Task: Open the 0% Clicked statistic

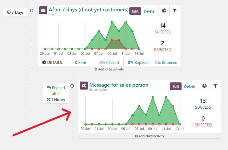Action: [x=109, y=62]
